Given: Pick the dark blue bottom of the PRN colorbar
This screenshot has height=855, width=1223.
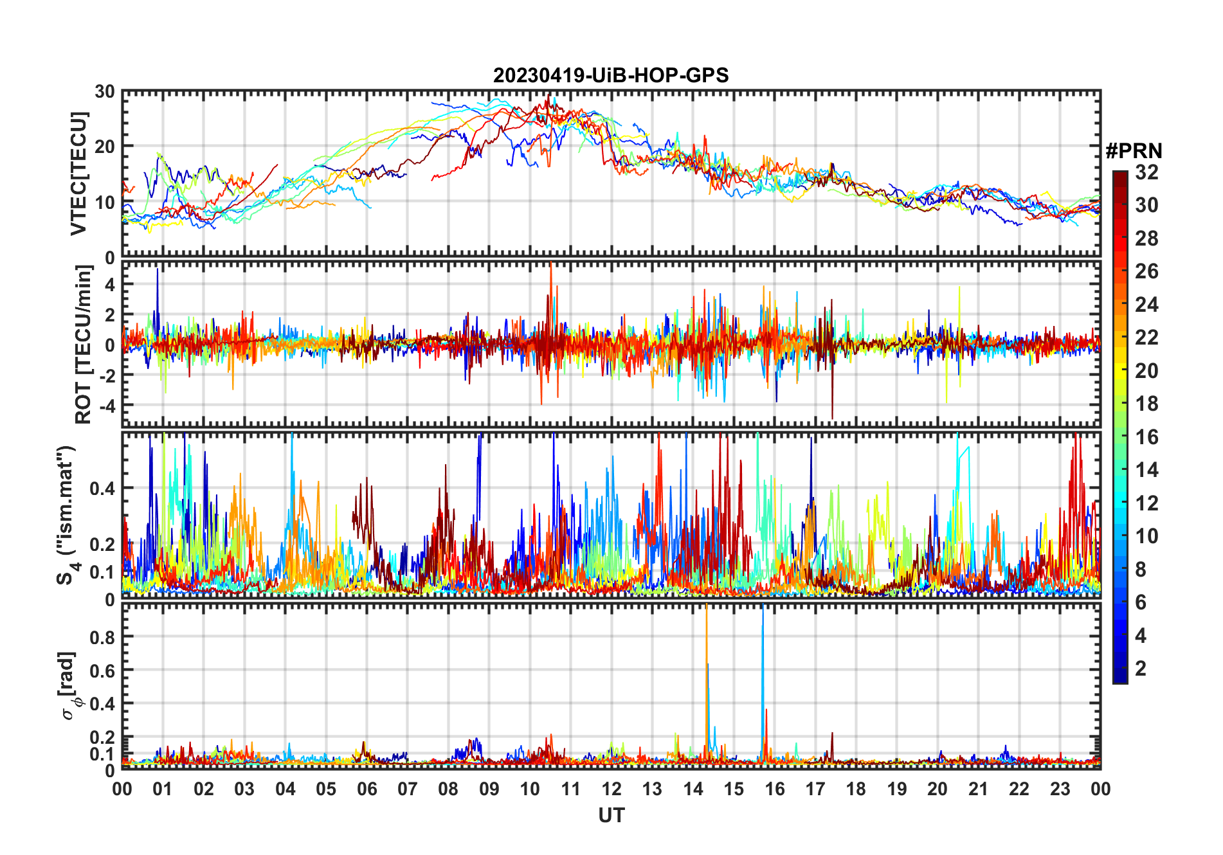Looking at the screenshot, I should (x=1119, y=678).
